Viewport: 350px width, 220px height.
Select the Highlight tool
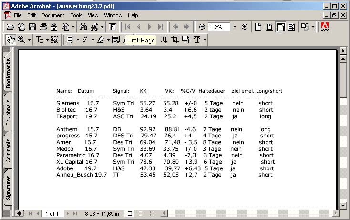101,40
